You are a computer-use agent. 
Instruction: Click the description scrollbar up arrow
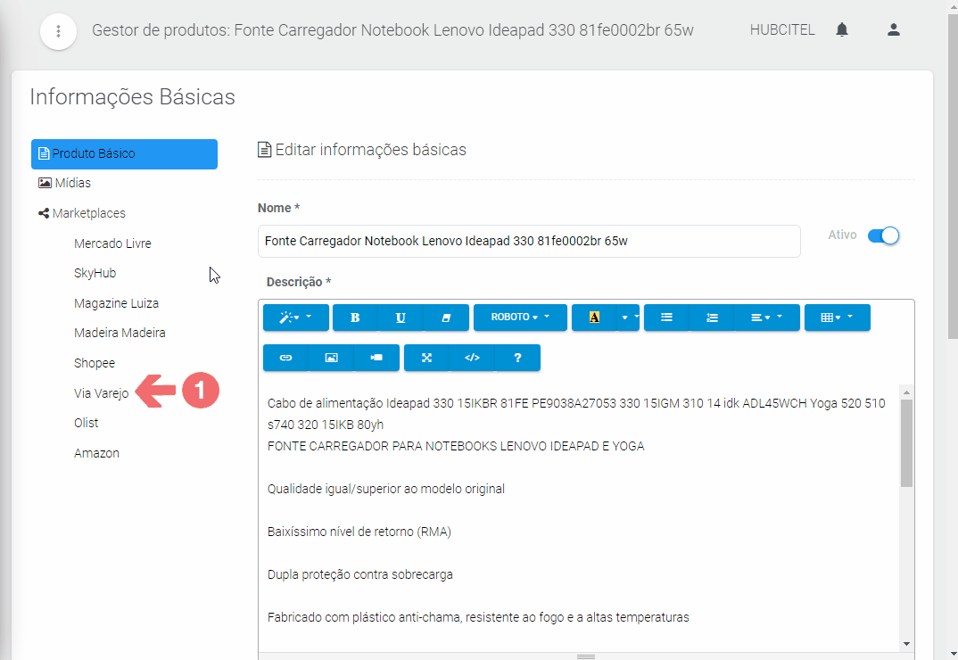click(x=906, y=392)
